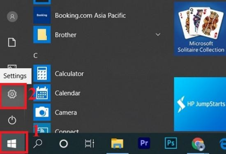Open Task View on the taskbar
Image resolution: width=226 pixels, height=154 pixels.
point(89,143)
